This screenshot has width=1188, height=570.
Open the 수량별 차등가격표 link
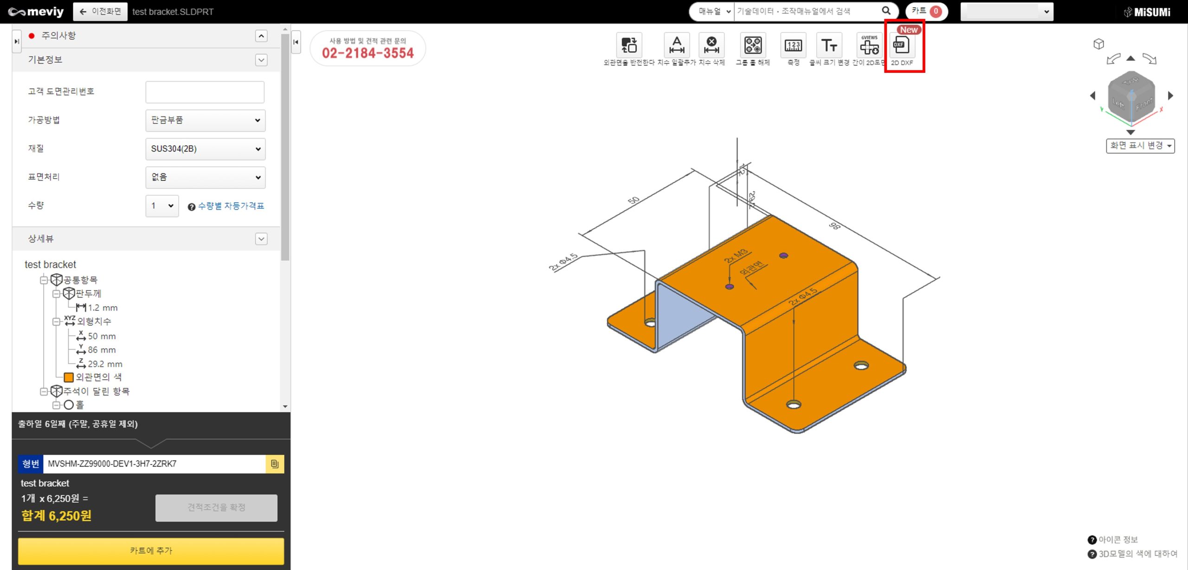231,206
